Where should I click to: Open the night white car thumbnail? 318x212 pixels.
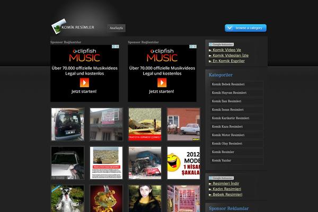click(x=67, y=163)
